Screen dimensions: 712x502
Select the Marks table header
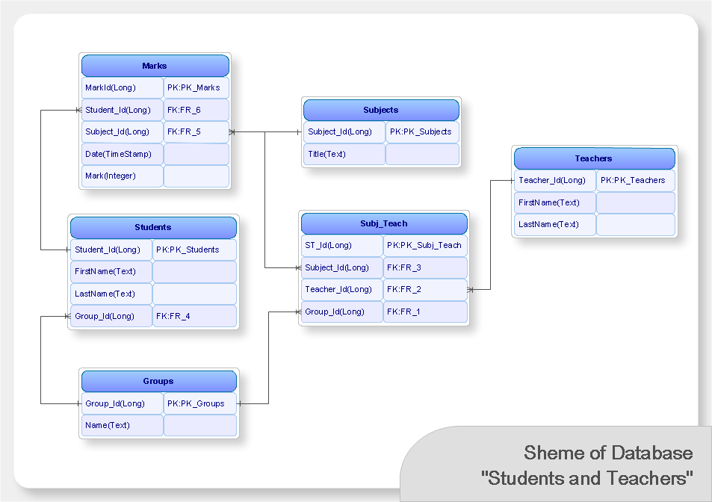pyautogui.click(x=155, y=66)
